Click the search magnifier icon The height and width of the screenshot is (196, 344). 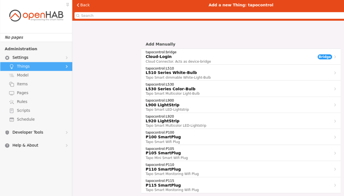tap(78, 16)
